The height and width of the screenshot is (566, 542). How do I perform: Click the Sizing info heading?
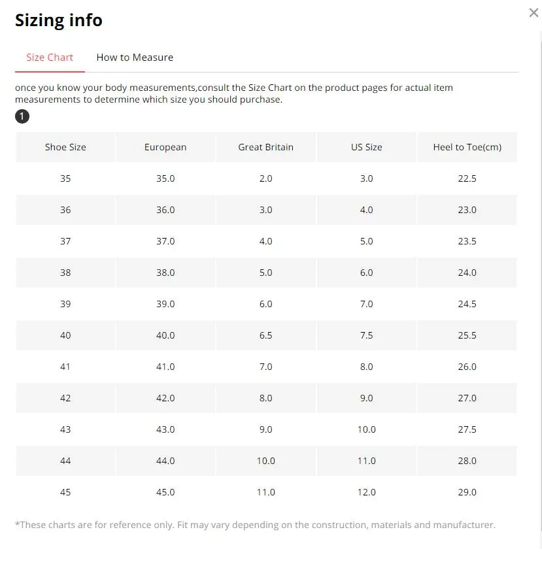point(59,20)
